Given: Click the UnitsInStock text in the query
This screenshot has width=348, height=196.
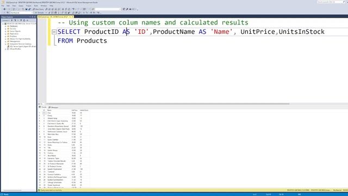Looking at the screenshot, I should click(x=301, y=32).
